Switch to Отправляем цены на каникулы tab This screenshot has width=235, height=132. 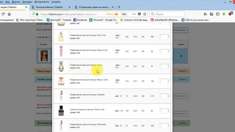(x=94, y=7)
